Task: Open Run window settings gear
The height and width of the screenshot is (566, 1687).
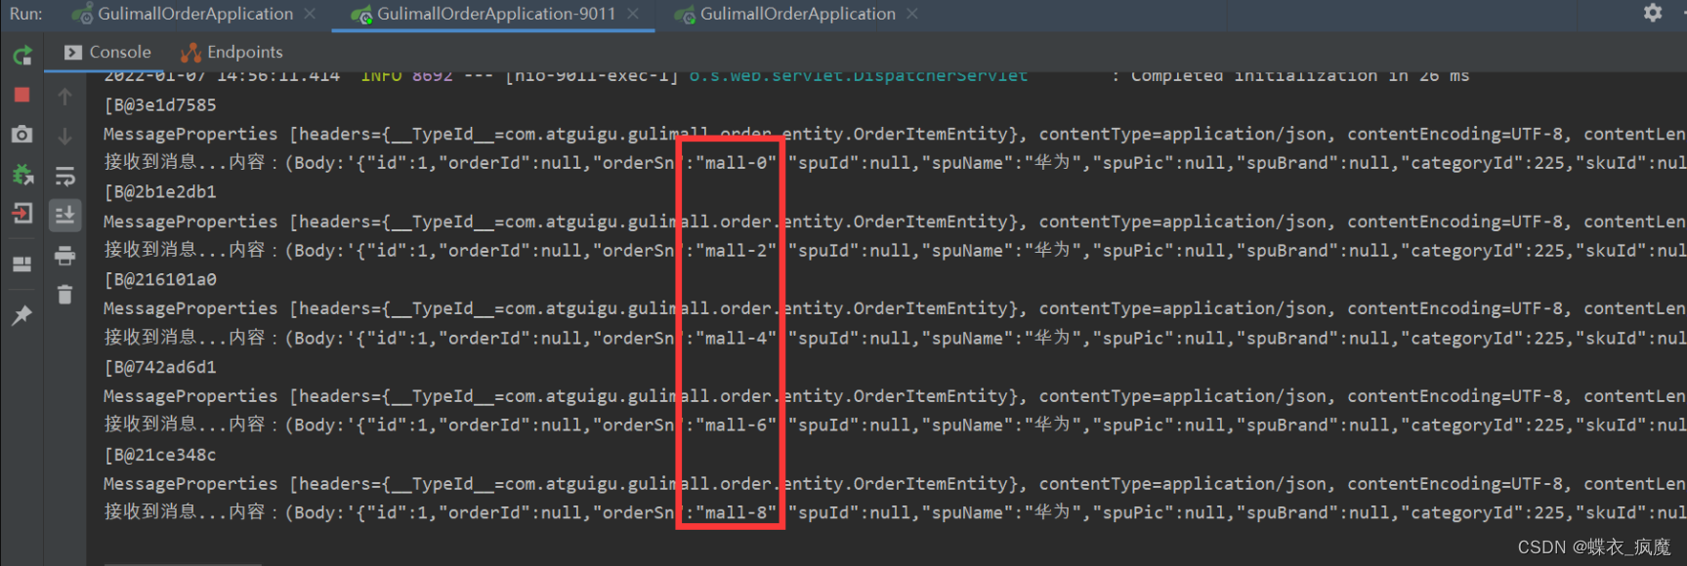Action: [1653, 13]
